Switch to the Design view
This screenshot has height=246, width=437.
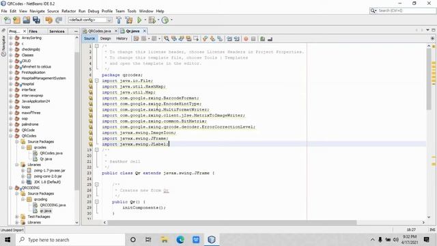(106, 38)
